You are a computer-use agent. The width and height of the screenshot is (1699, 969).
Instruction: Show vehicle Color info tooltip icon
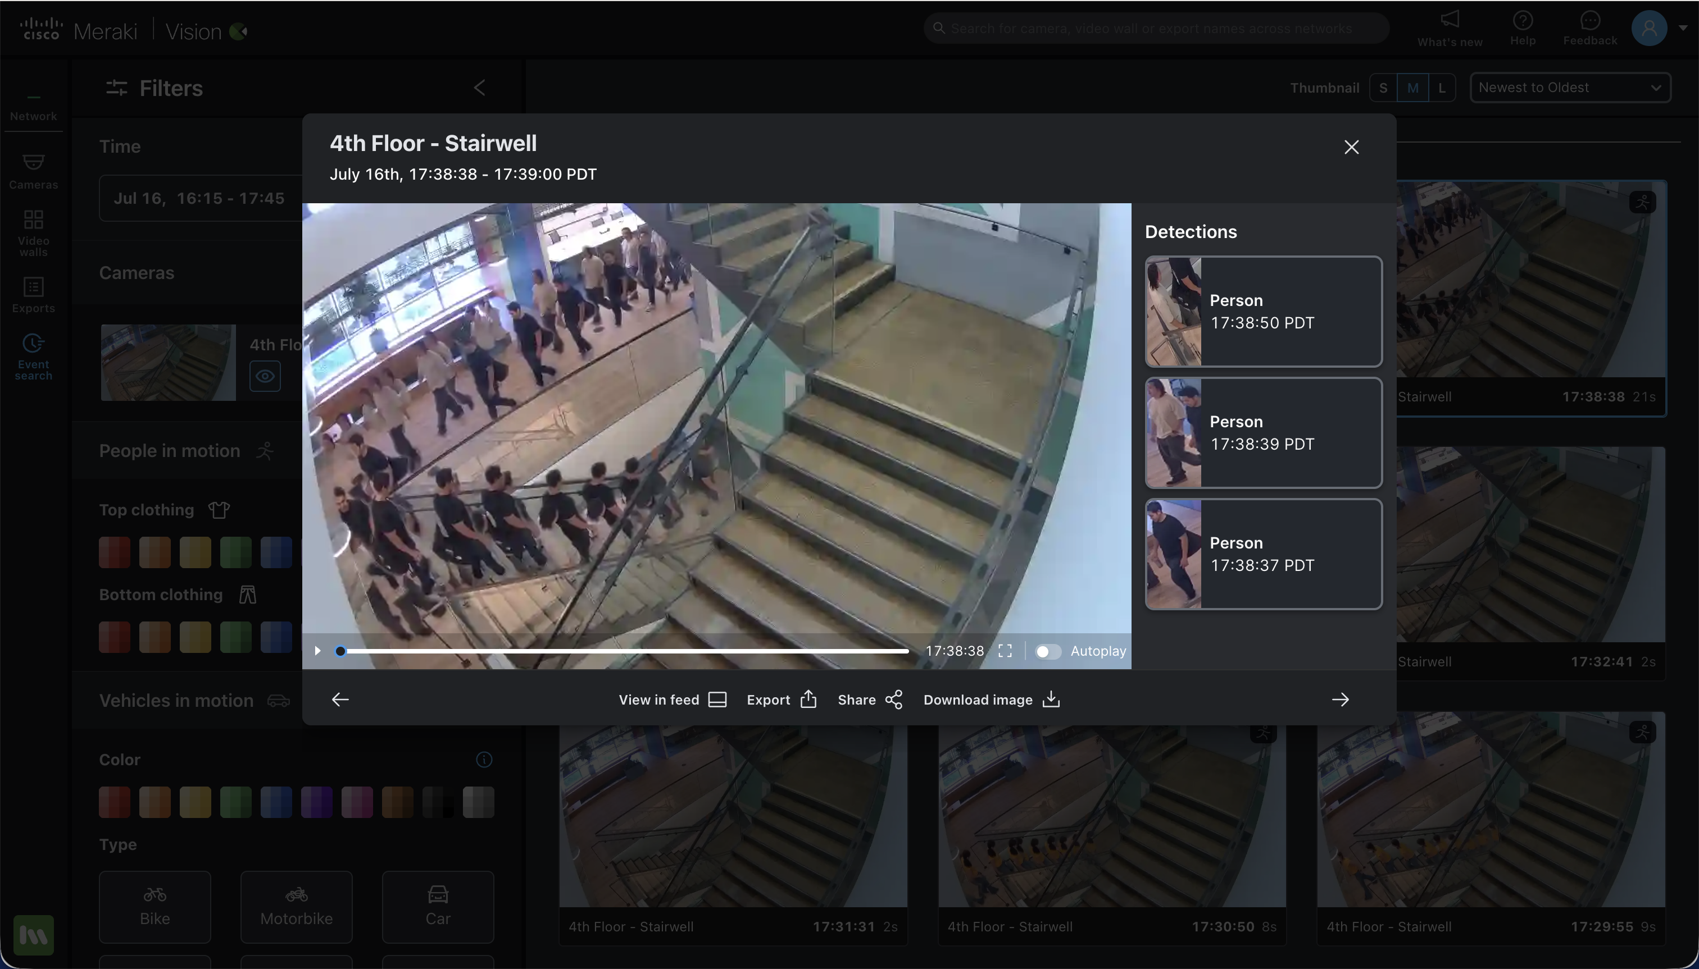(484, 760)
